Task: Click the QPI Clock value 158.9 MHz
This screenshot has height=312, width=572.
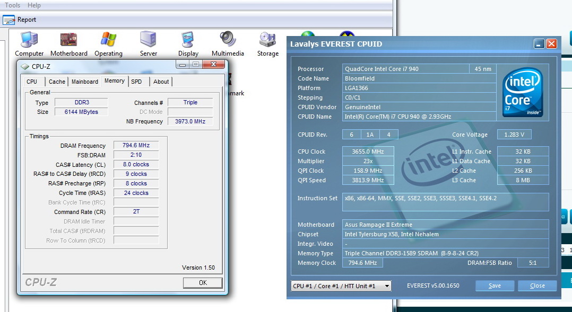Action: tap(368, 171)
